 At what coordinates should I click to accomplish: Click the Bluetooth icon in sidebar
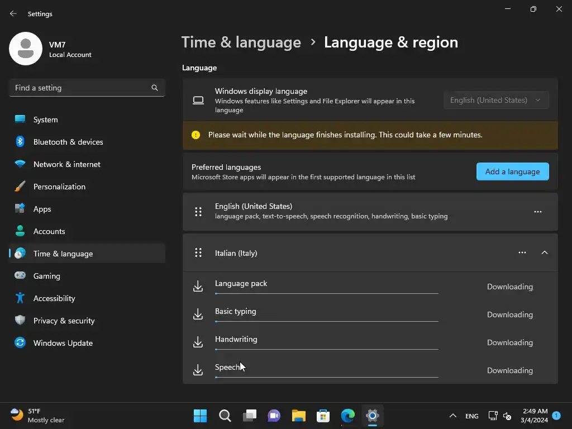[x=20, y=141]
